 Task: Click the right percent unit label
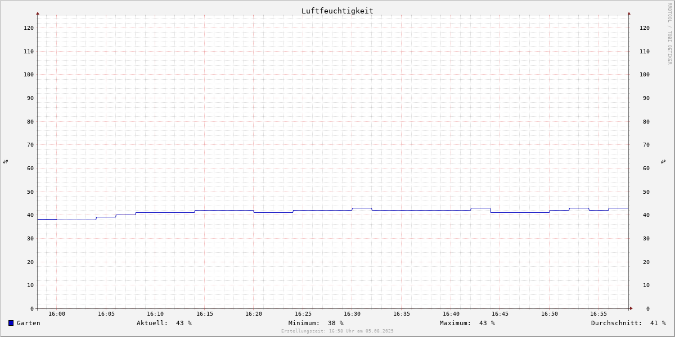pos(664,161)
